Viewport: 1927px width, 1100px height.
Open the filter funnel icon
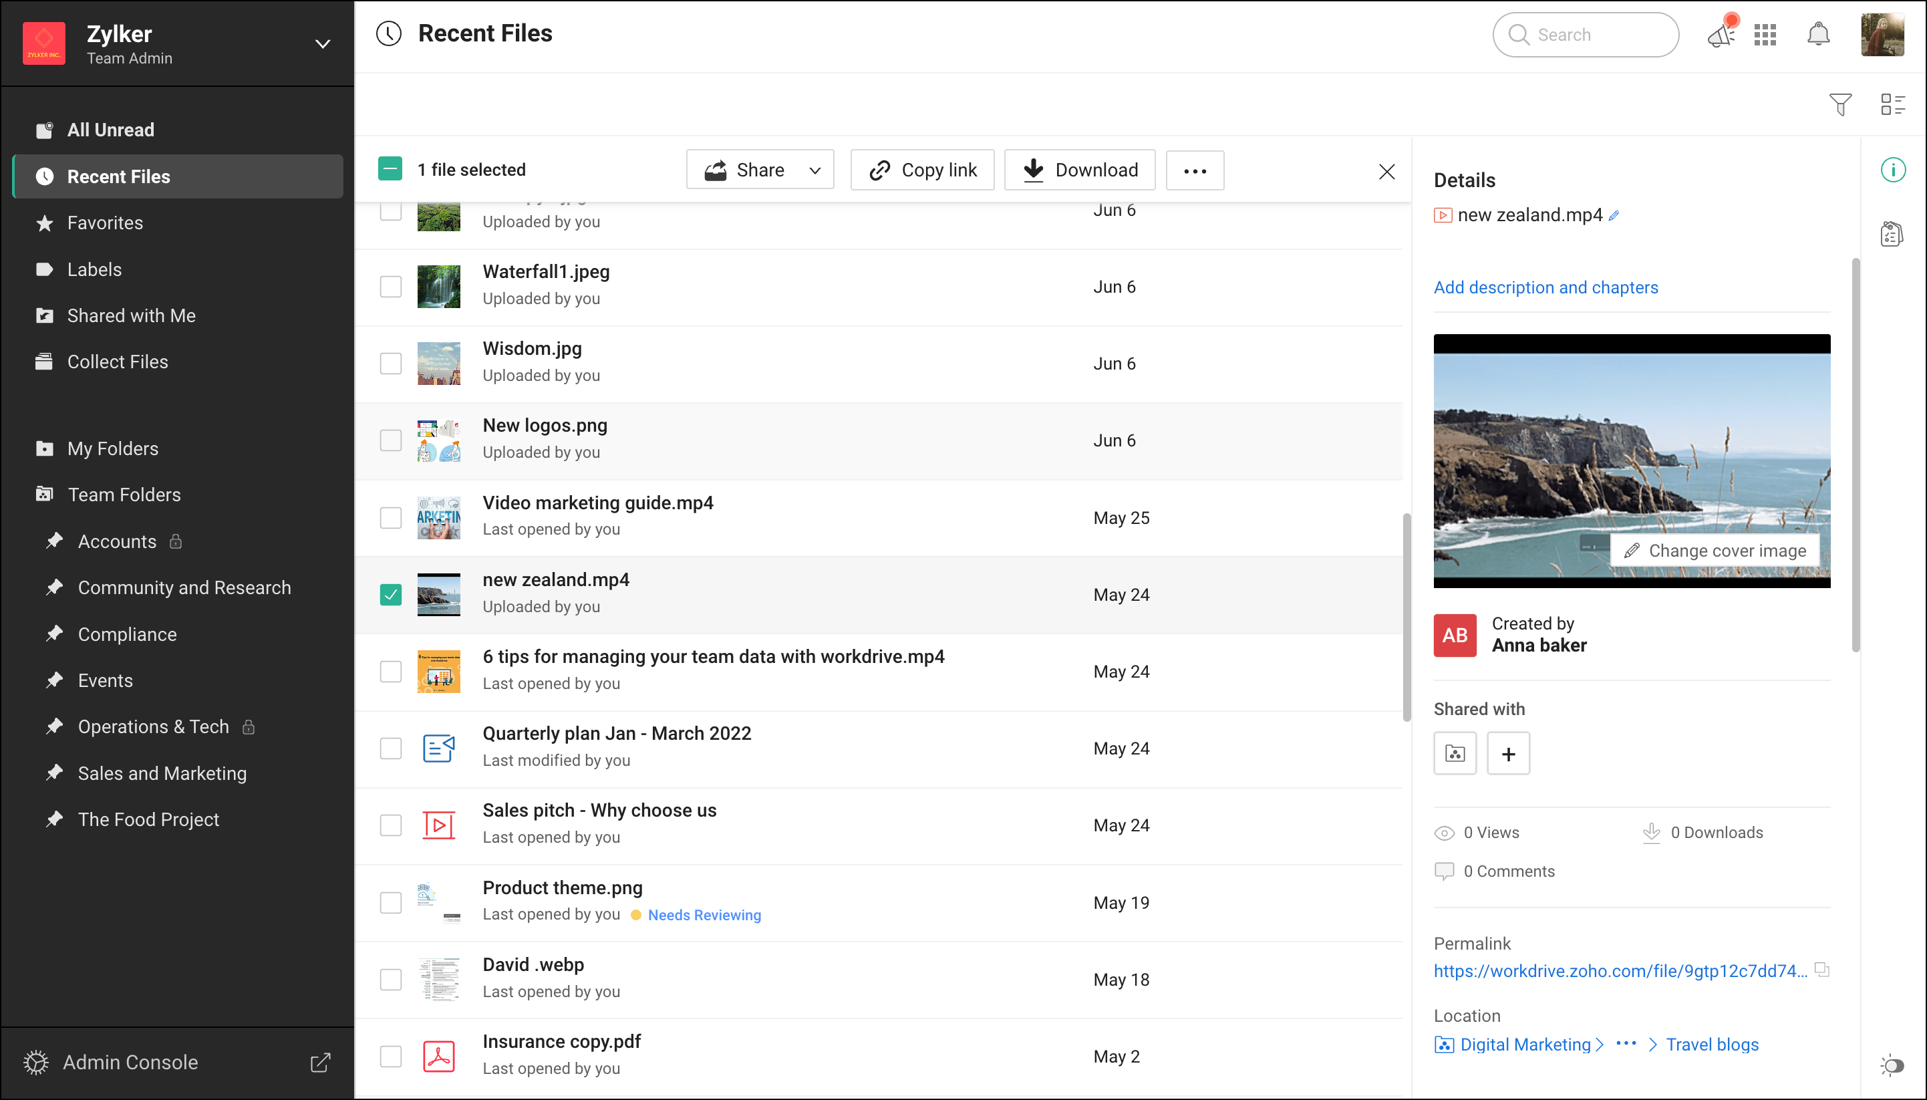click(1840, 104)
